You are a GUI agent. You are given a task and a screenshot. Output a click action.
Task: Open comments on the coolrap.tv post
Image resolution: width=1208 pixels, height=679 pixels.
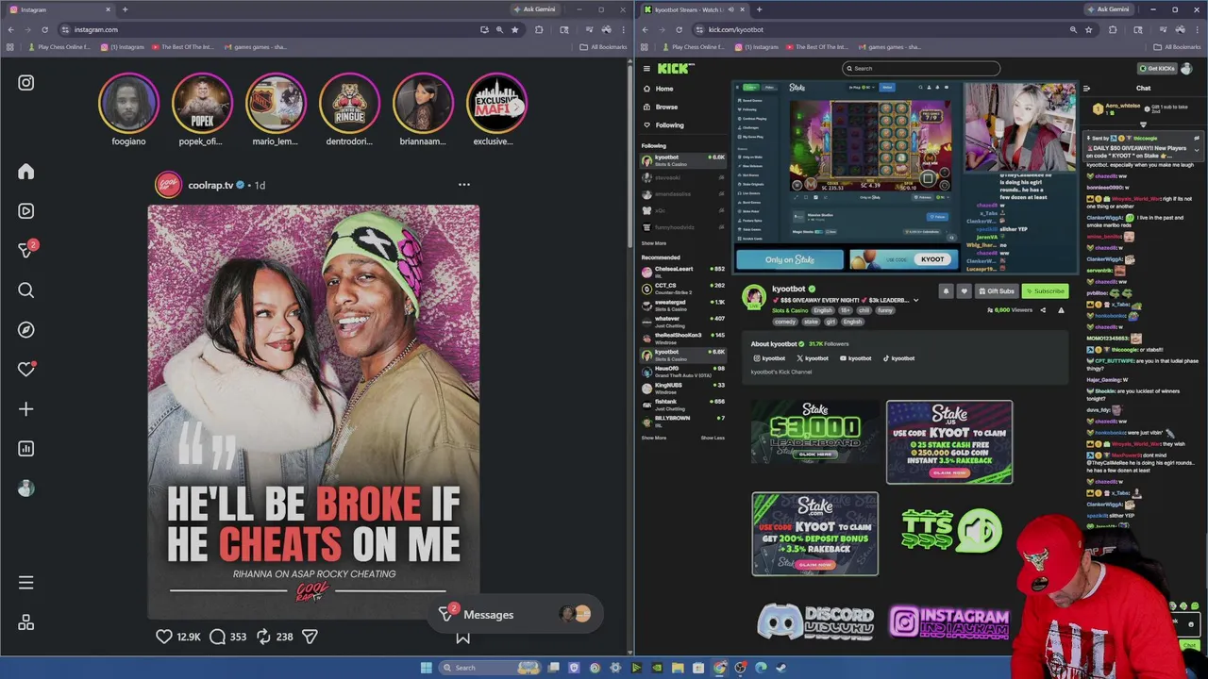[217, 637]
